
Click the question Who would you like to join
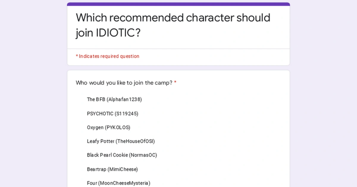point(123,83)
